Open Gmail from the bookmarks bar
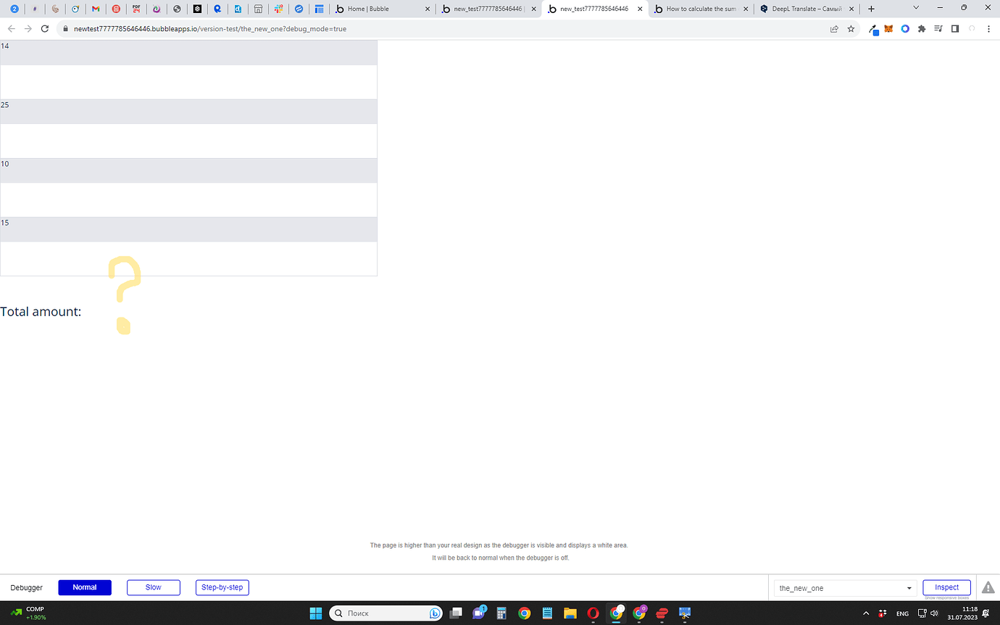This screenshot has width=1000, height=625. click(95, 9)
